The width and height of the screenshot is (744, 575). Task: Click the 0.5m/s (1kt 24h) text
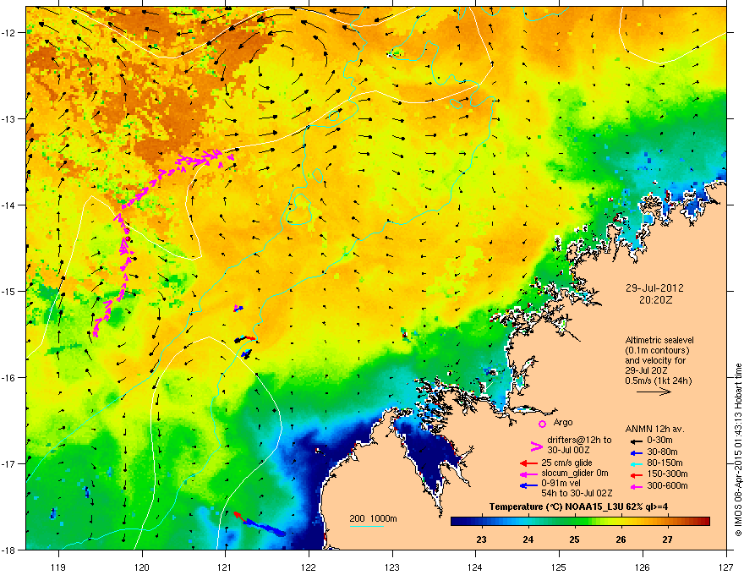point(659,381)
